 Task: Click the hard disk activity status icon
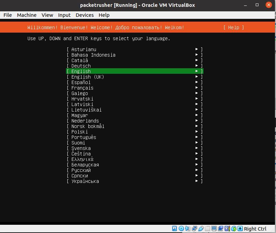[x=175, y=229]
